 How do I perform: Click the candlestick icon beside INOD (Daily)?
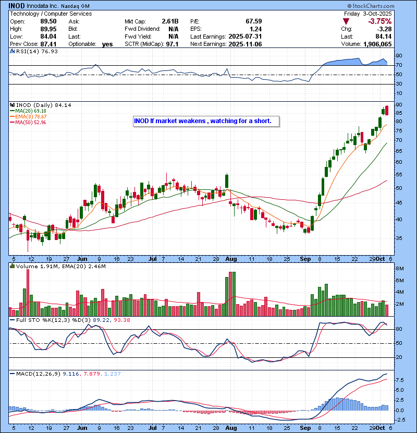pos(12,105)
